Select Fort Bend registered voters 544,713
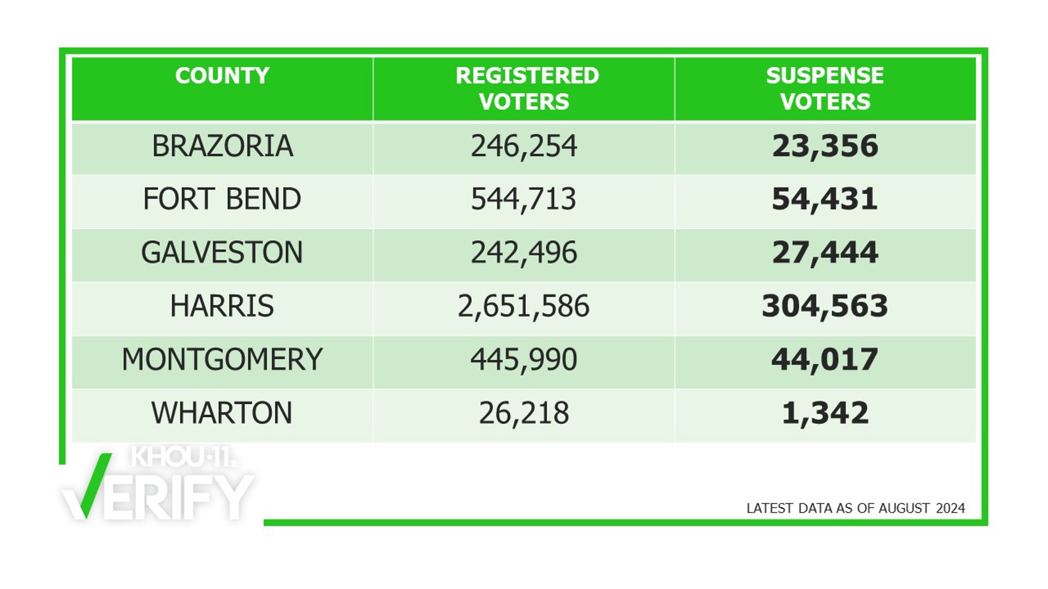The height and width of the screenshot is (589, 1048). [524, 199]
